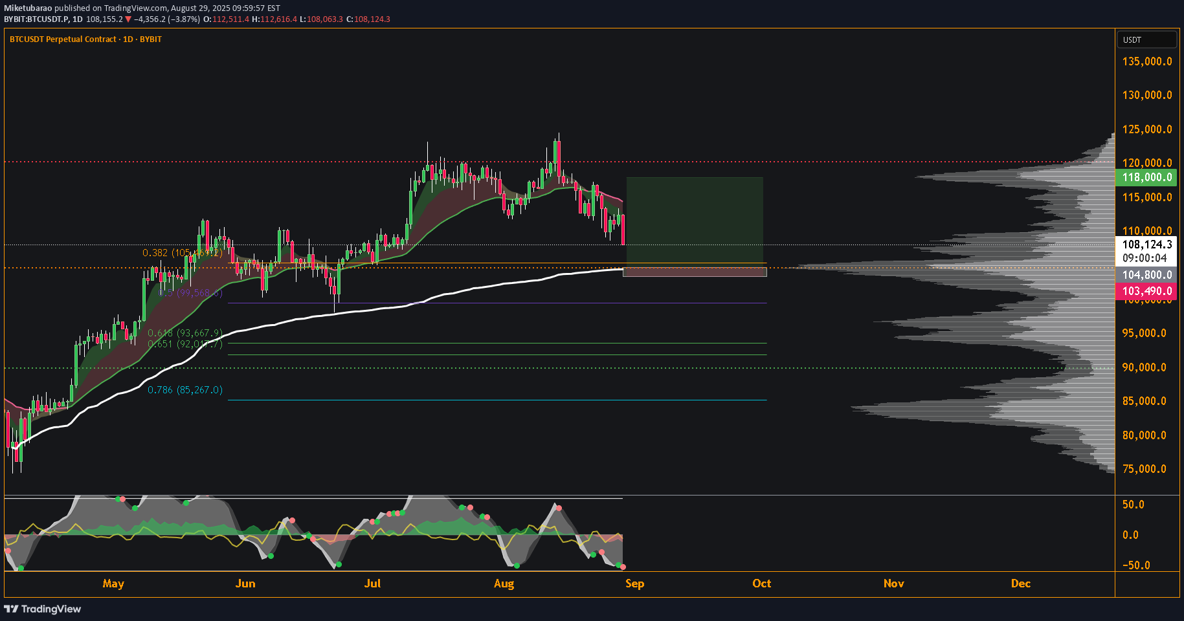The width and height of the screenshot is (1184, 621).
Task: Click the May label on time axis
Action: point(113,583)
